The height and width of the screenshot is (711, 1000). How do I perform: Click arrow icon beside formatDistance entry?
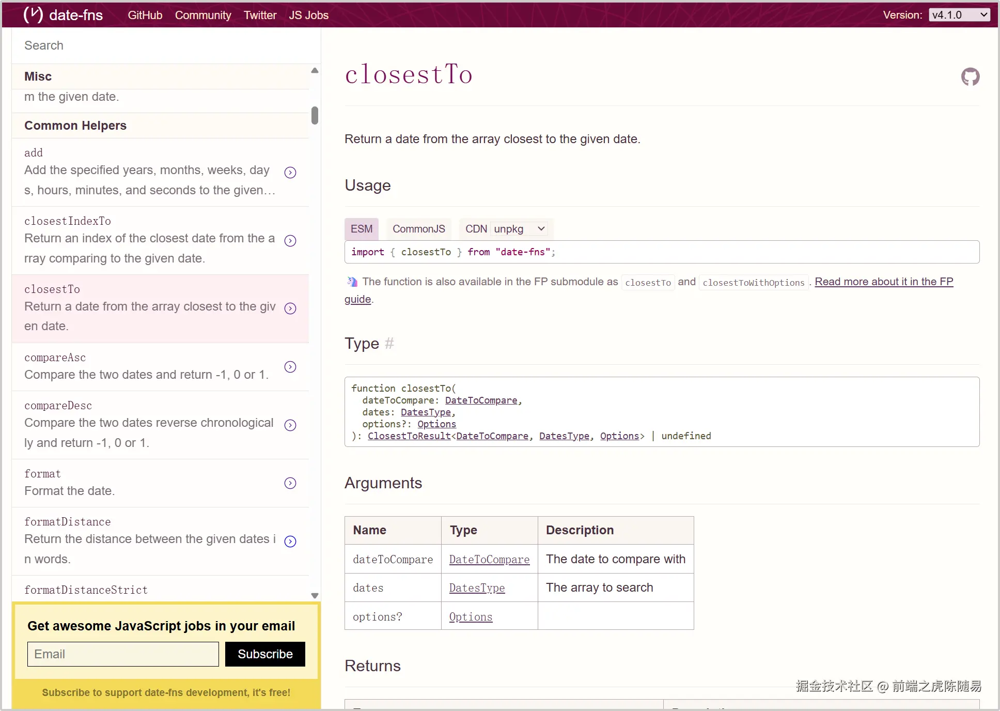point(290,542)
